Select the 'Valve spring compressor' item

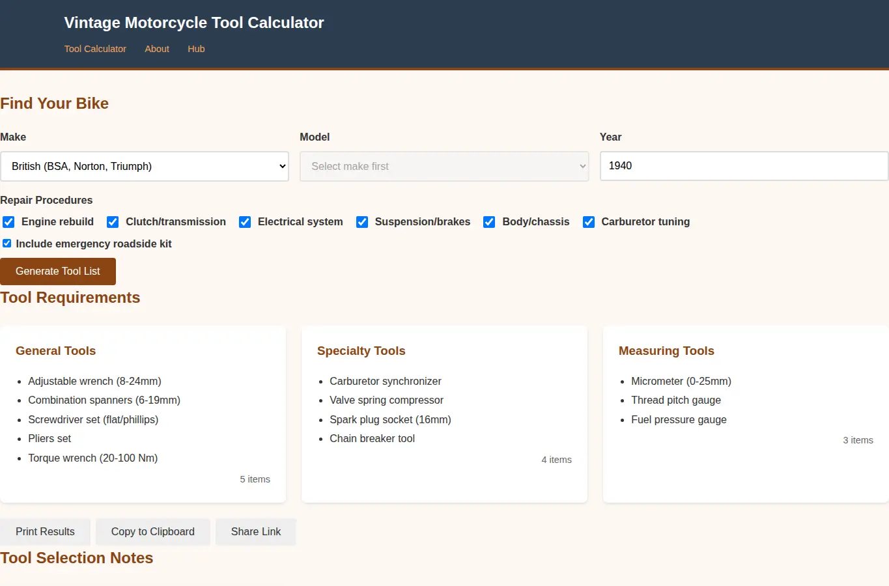386,400
